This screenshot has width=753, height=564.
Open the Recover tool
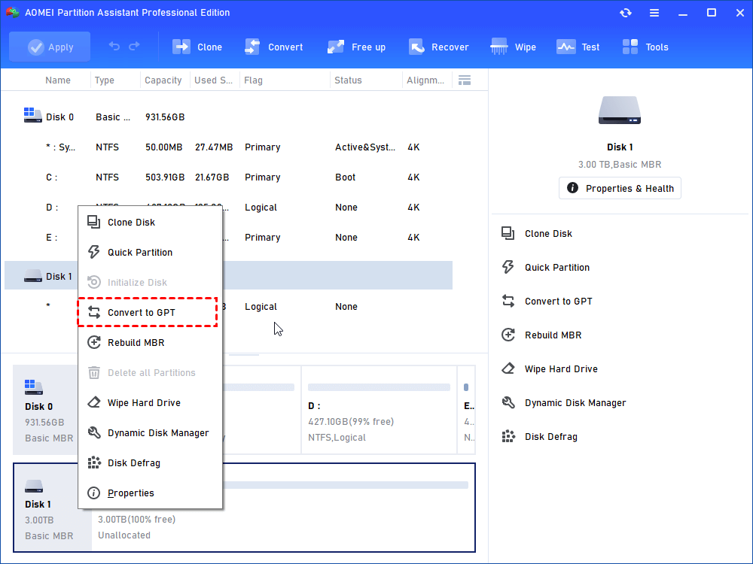[x=439, y=47]
